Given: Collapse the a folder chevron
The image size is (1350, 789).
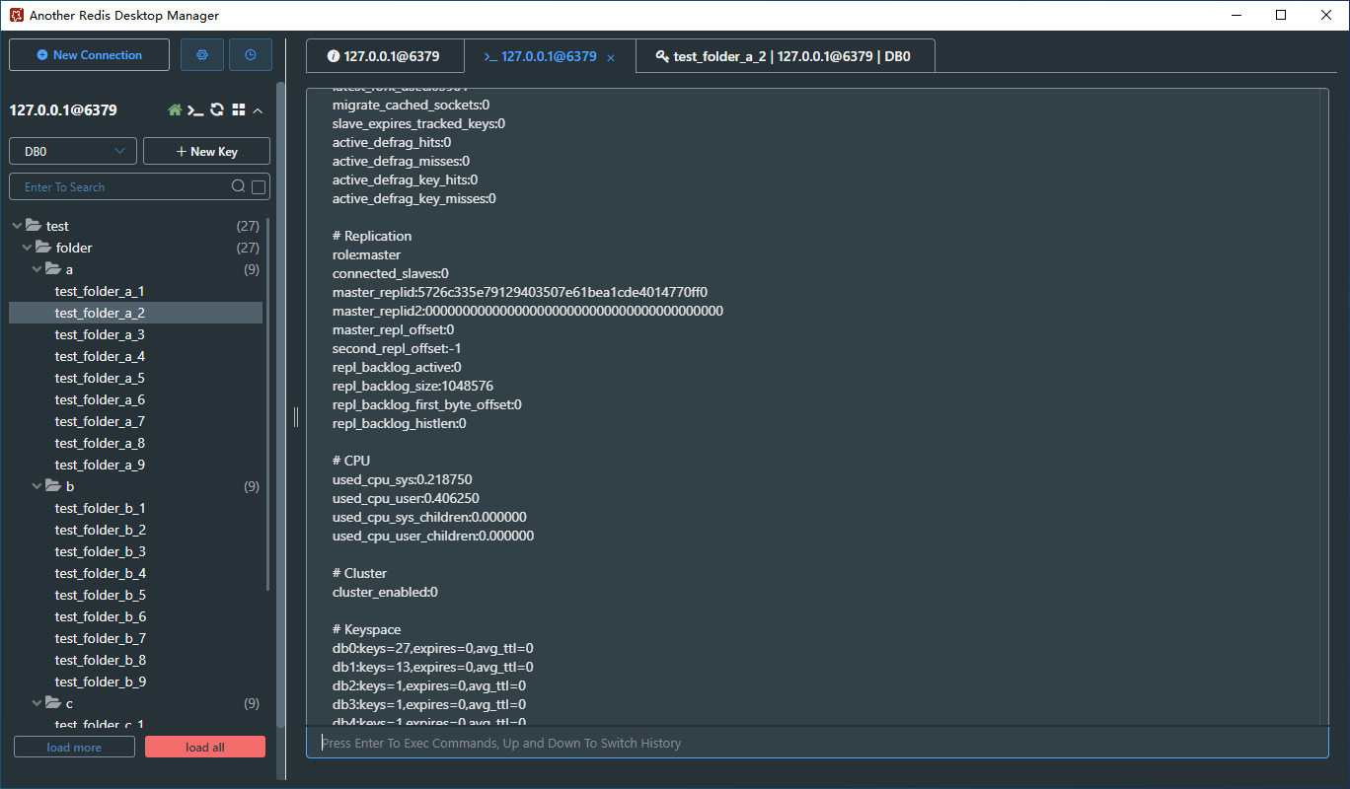Looking at the screenshot, I should coord(37,269).
